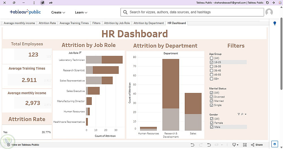This screenshot has width=283, height=149.
Task: Click the Research & Development brown bar segment
Action: coord(171,84)
